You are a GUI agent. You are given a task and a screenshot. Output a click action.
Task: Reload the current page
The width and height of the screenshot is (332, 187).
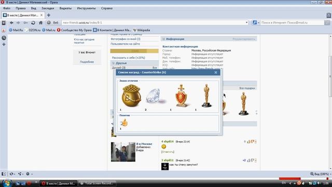[x=33, y=23]
